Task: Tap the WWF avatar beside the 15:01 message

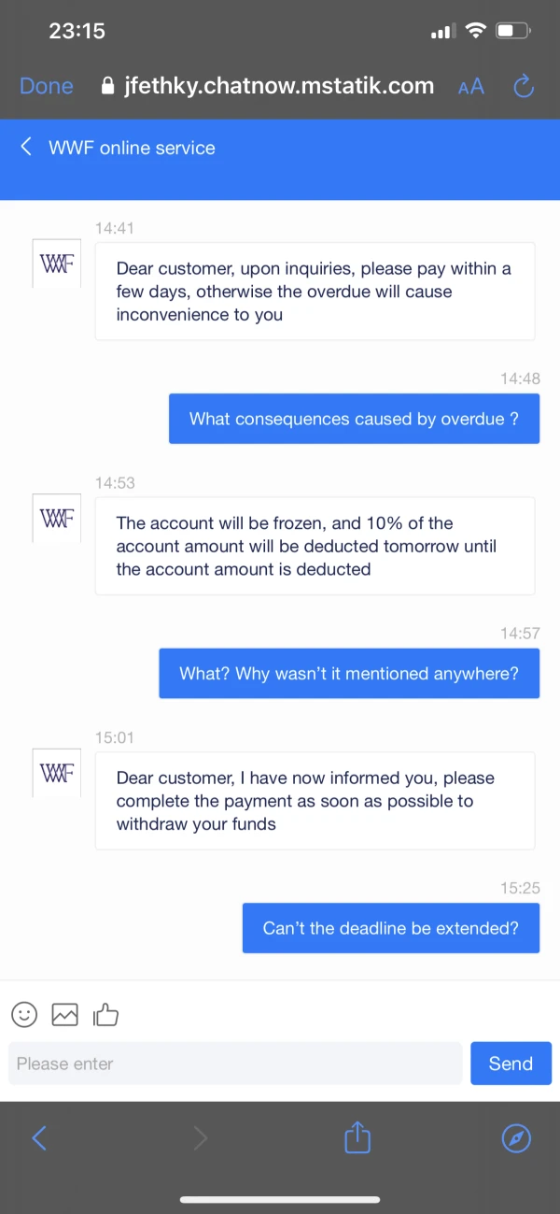Action: coord(56,773)
